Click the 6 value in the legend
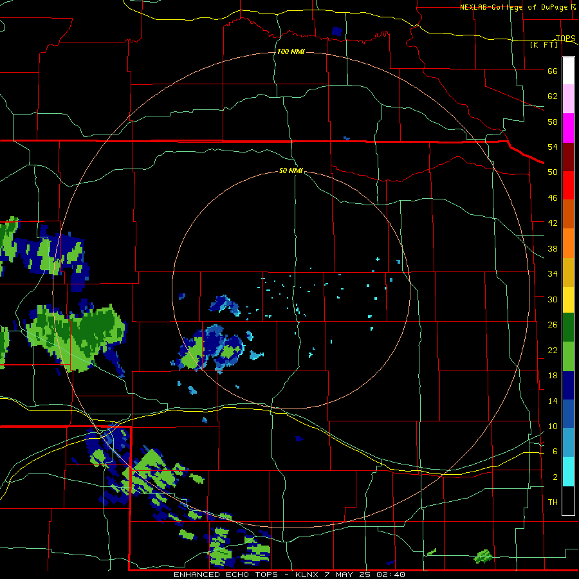This screenshot has width=579, height=579. point(555,452)
